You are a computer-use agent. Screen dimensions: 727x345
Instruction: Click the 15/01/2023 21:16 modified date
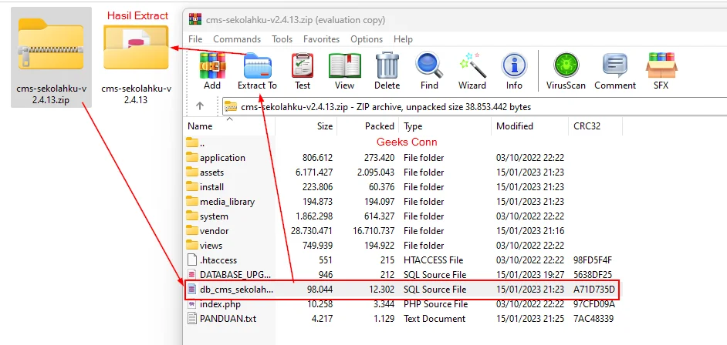click(x=530, y=231)
